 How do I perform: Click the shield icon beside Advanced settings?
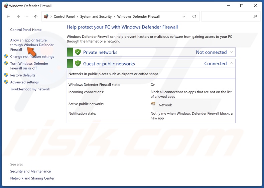click(6, 82)
